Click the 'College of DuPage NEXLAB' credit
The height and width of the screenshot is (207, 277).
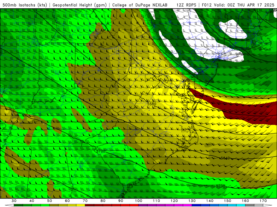[140, 5]
